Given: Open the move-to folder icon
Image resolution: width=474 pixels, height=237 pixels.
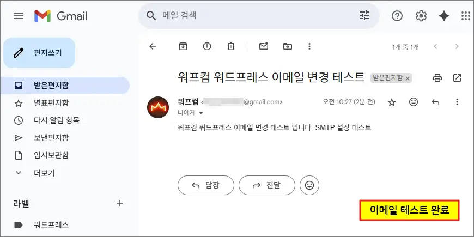Looking at the screenshot, I should point(288,47).
